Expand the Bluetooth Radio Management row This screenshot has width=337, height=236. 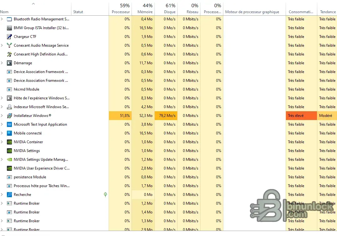2,19
